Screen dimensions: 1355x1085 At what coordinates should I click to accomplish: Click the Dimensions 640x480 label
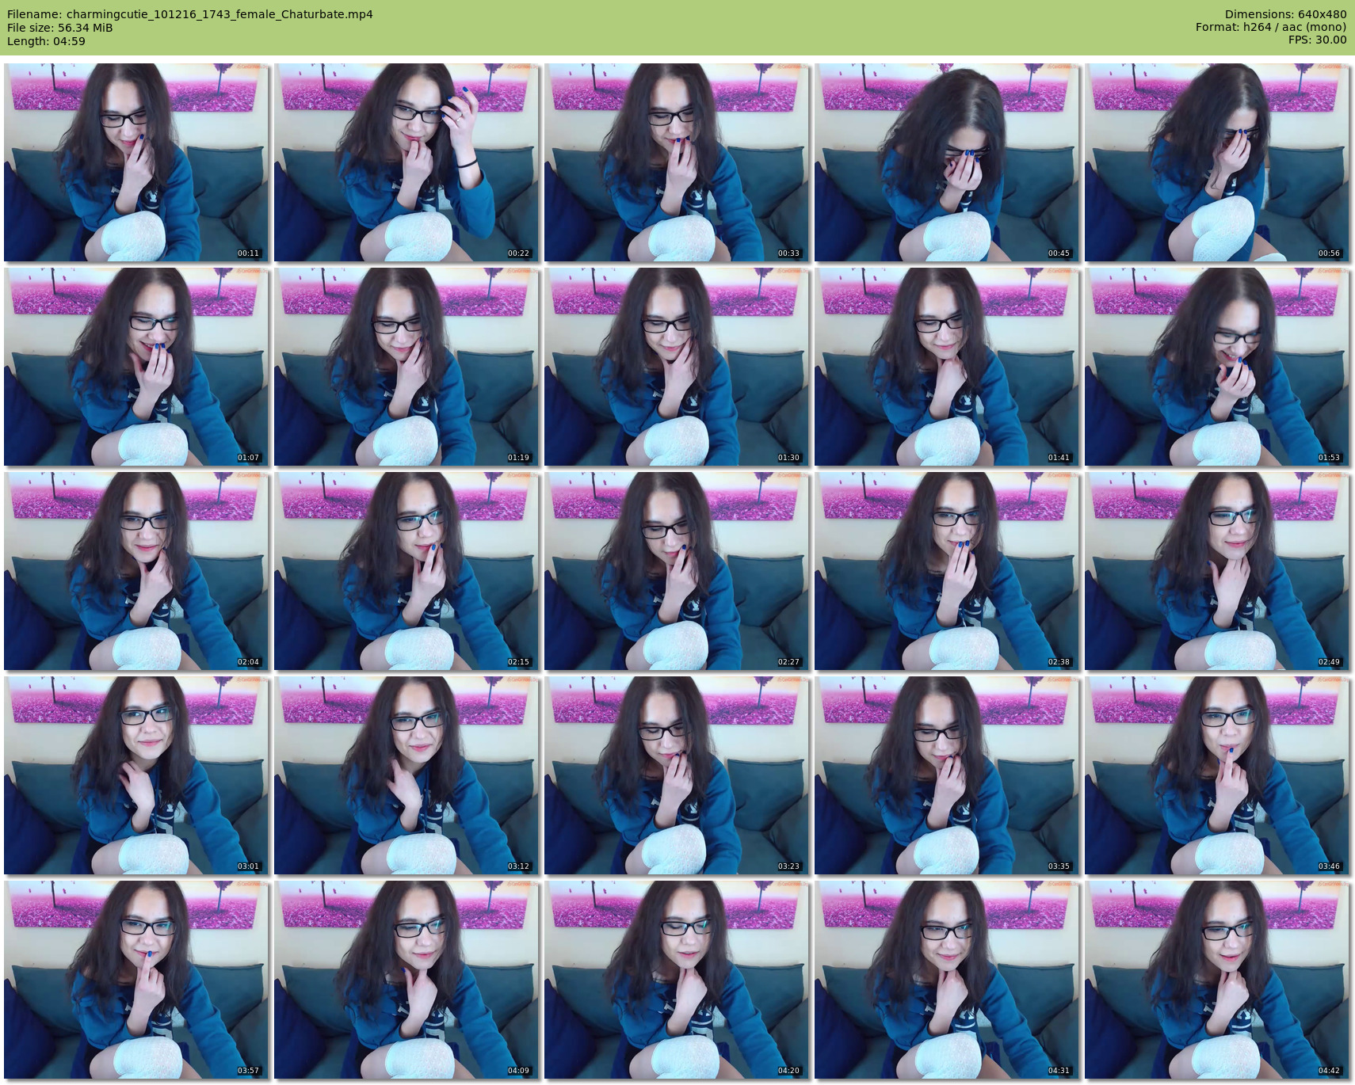coord(1285,14)
